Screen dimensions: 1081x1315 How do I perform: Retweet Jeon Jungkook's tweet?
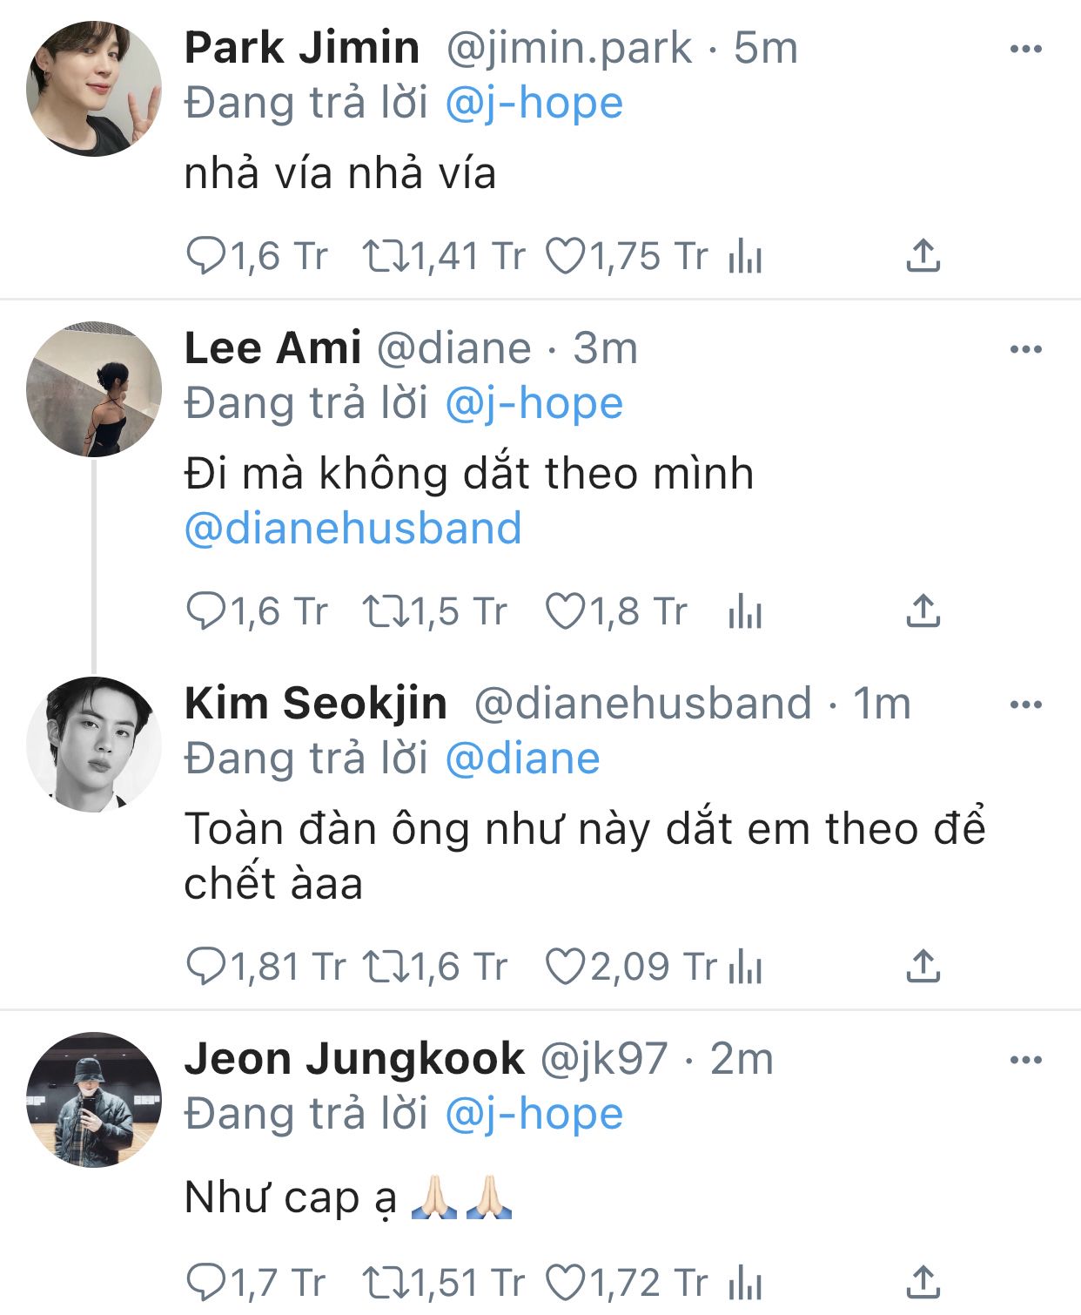coord(386,1282)
